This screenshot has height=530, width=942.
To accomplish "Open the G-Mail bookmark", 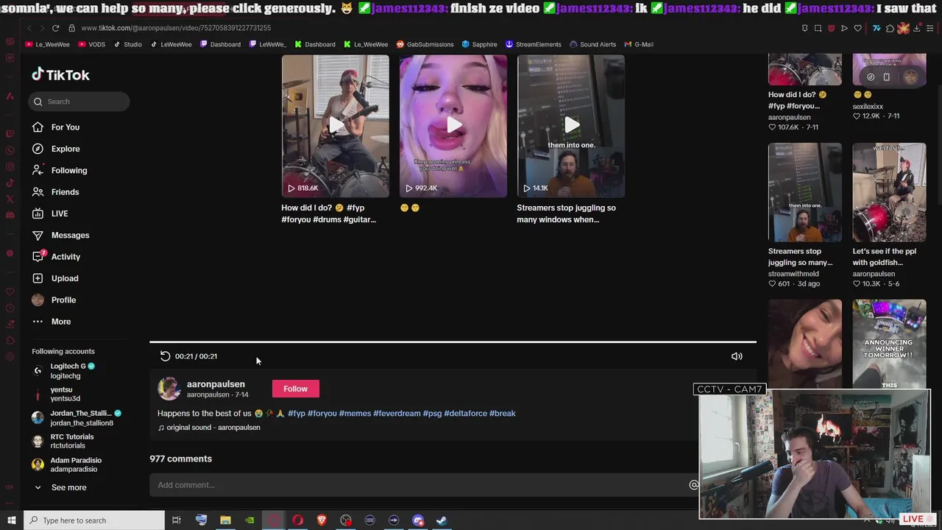I will [639, 44].
